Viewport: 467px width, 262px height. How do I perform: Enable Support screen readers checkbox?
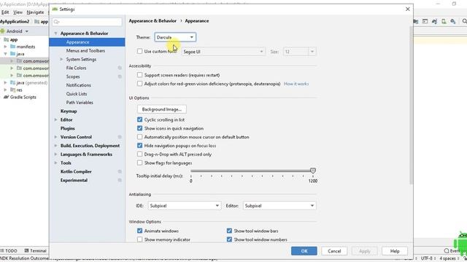click(x=139, y=75)
